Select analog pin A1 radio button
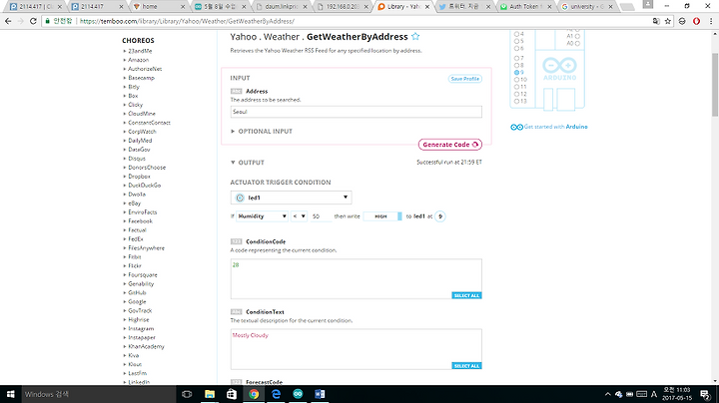This screenshot has width=719, height=403. (577, 36)
